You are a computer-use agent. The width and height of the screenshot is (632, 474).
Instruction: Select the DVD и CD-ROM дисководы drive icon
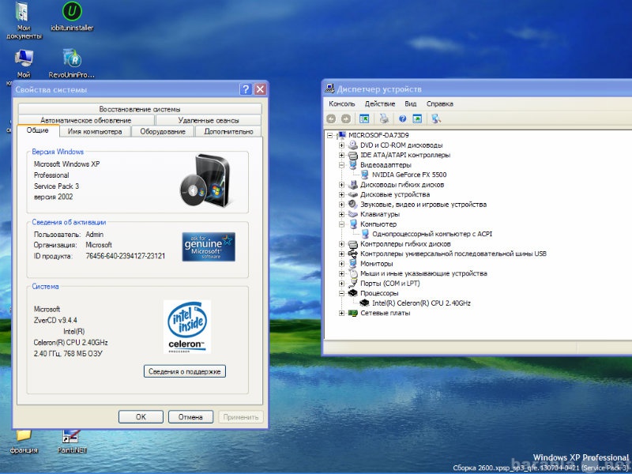coord(352,145)
